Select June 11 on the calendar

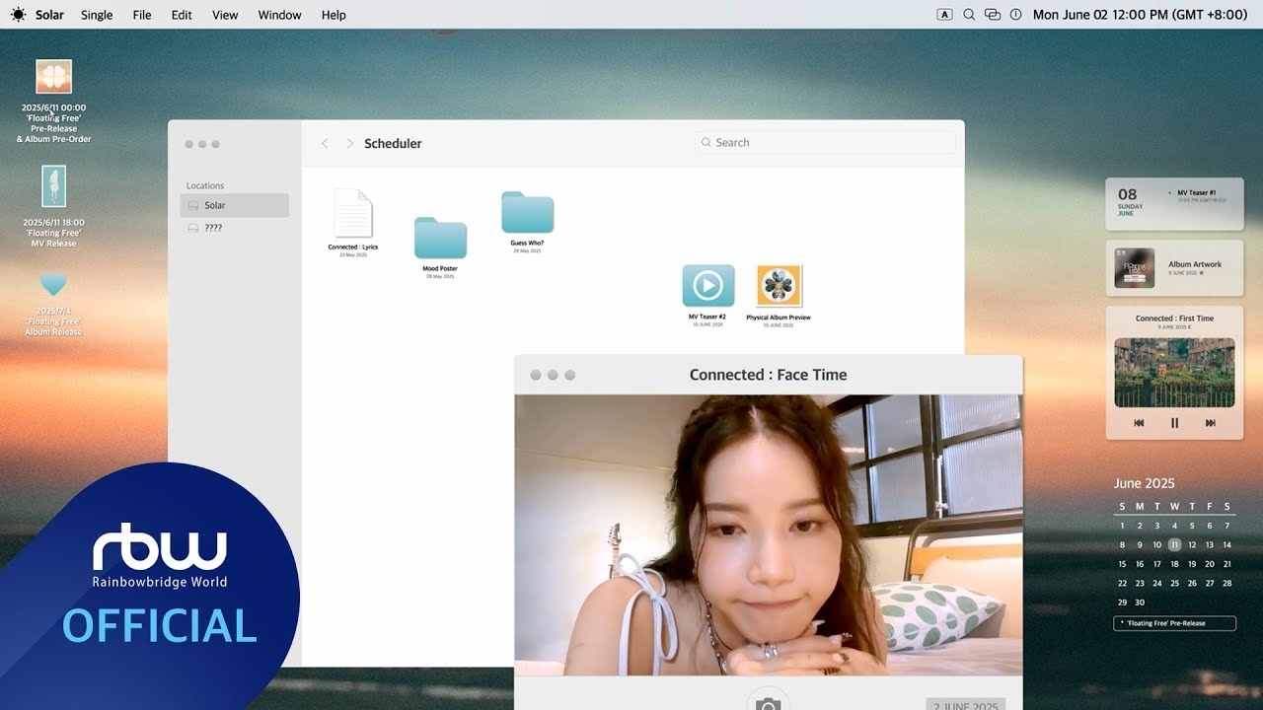[x=1174, y=544]
